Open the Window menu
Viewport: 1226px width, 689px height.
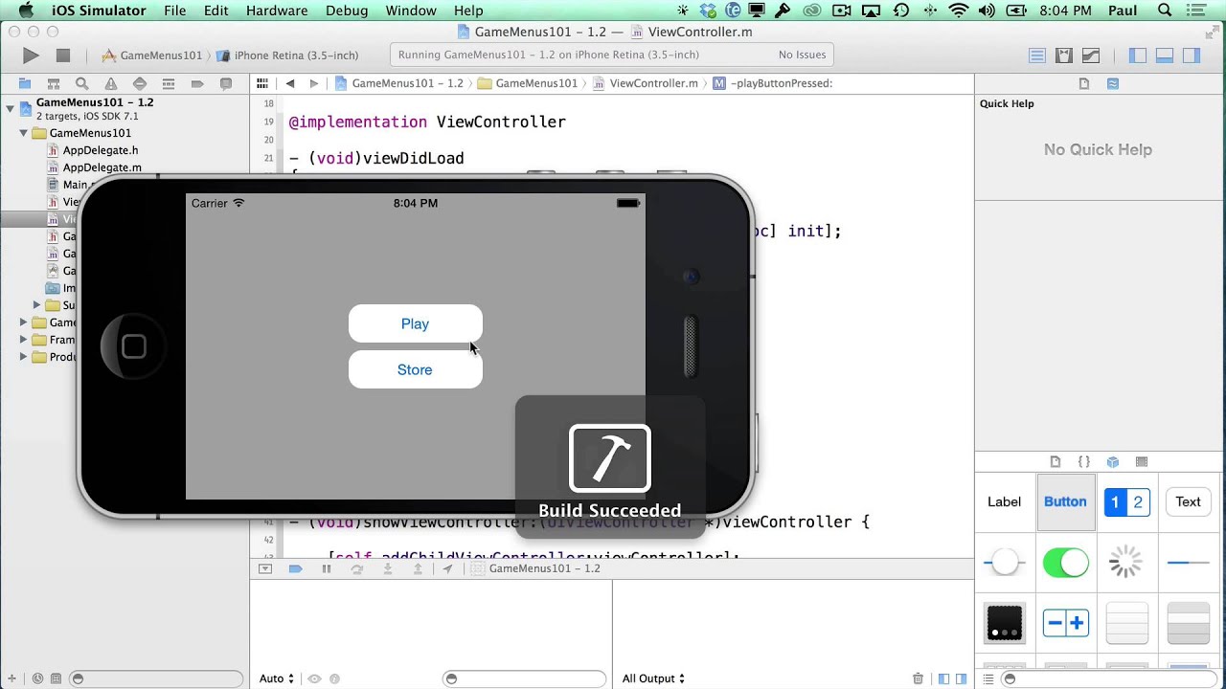click(x=411, y=11)
